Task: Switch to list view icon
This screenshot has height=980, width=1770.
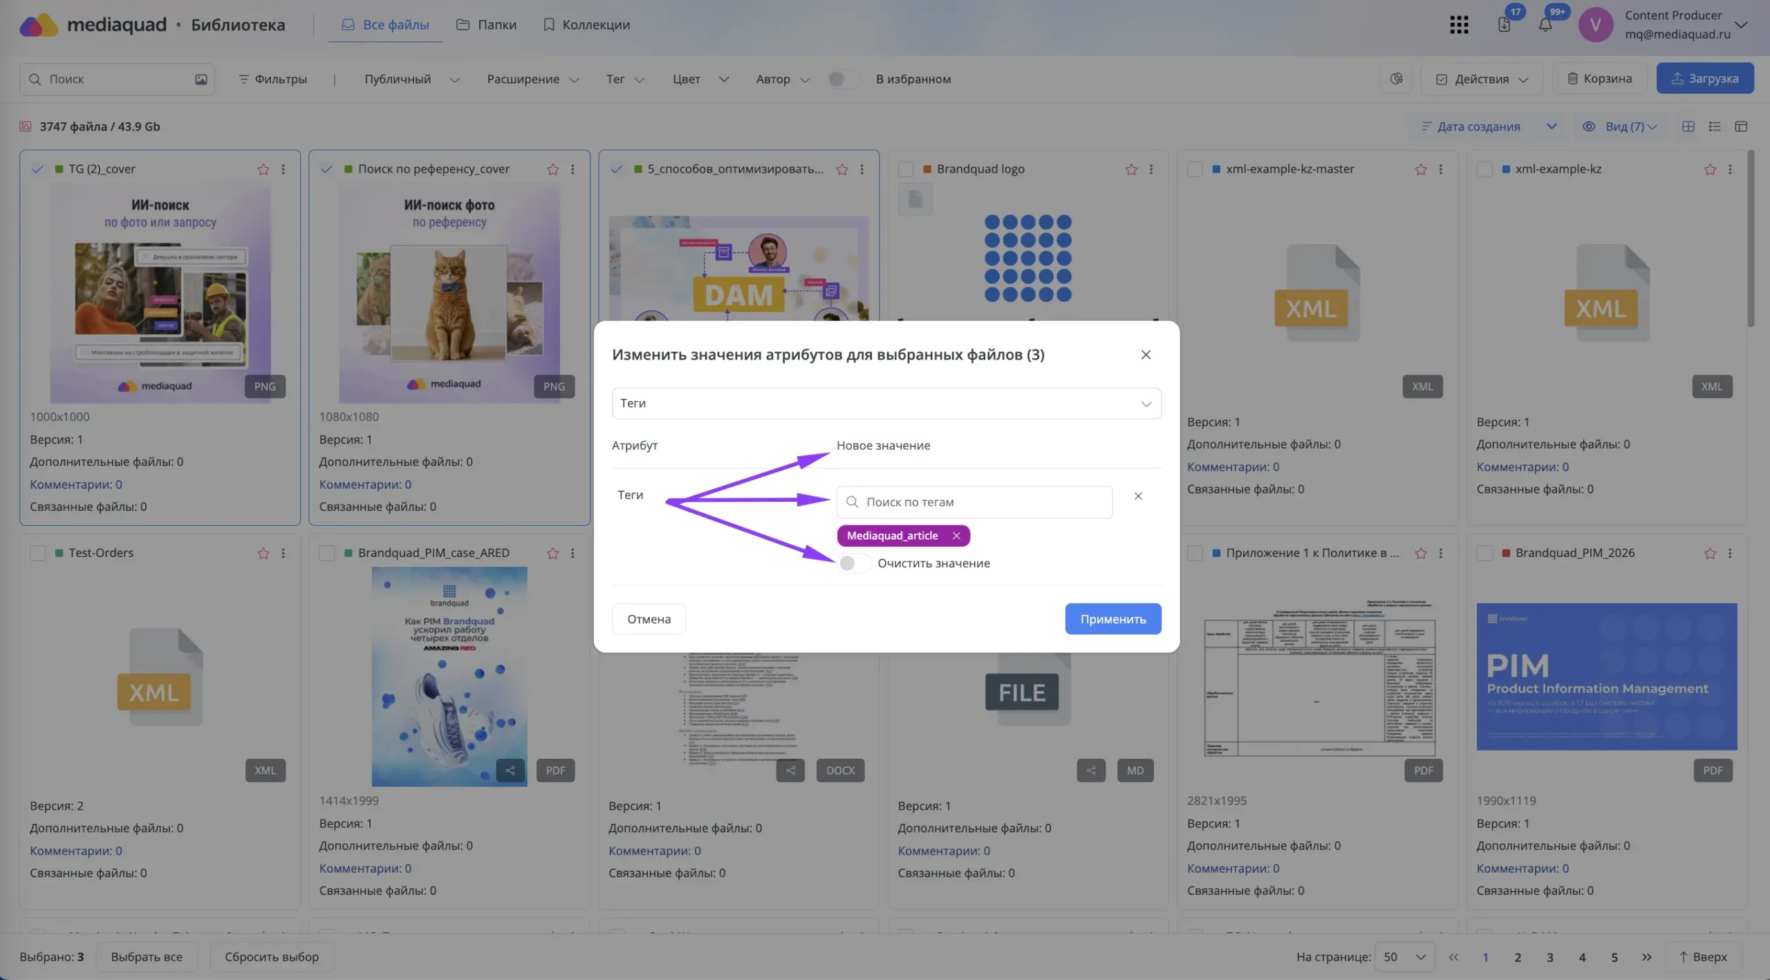Action: [x=1715, y=126]
